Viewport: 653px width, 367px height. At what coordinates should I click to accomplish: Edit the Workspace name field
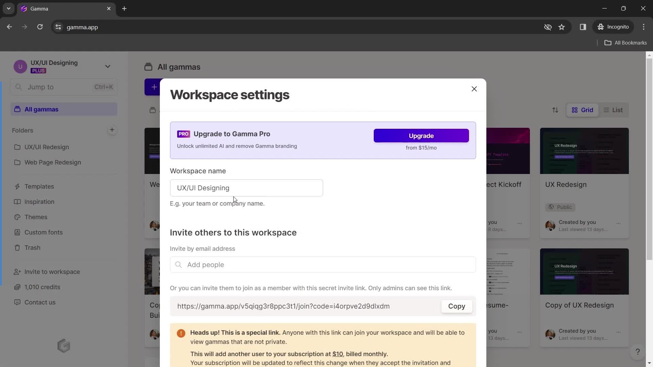(246, 188)
